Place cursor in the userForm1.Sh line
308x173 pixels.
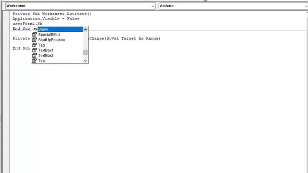click(27, 24)
